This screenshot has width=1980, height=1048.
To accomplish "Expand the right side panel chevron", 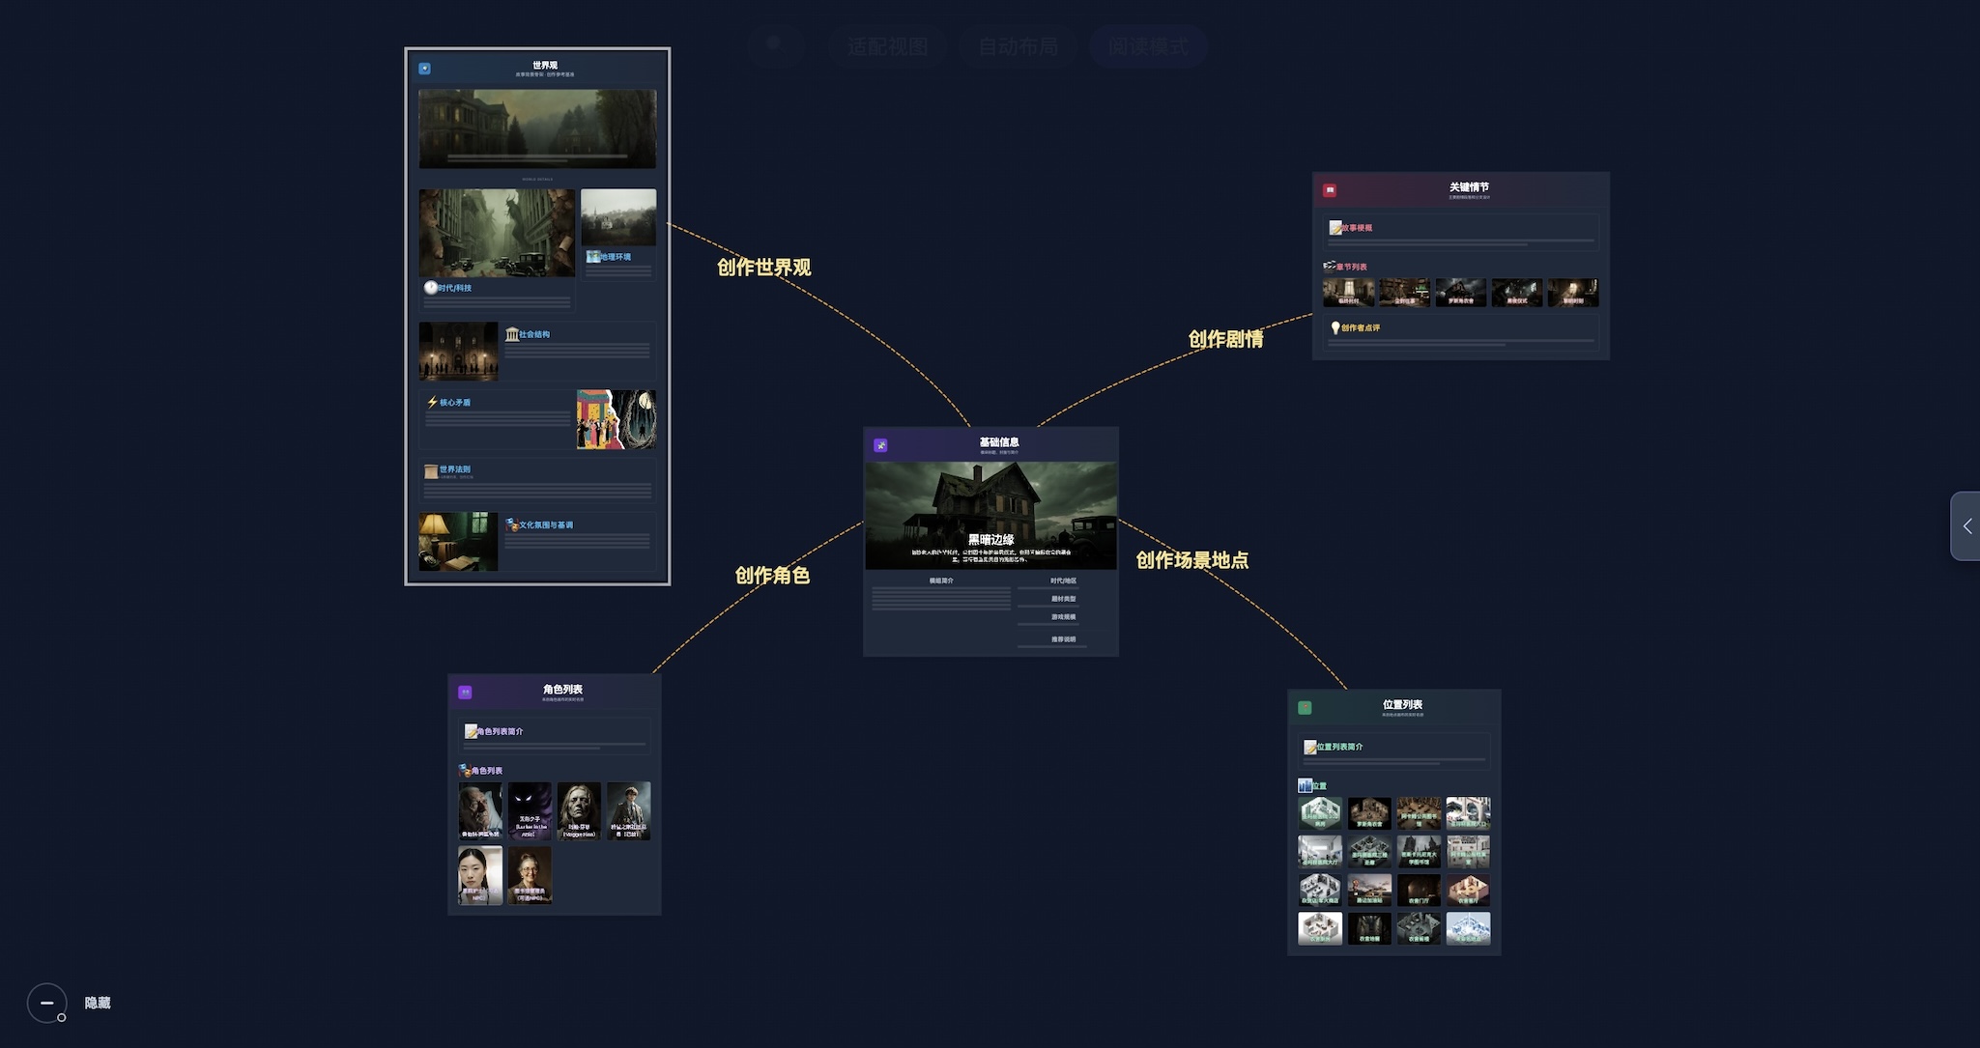I will point(1966,526).
